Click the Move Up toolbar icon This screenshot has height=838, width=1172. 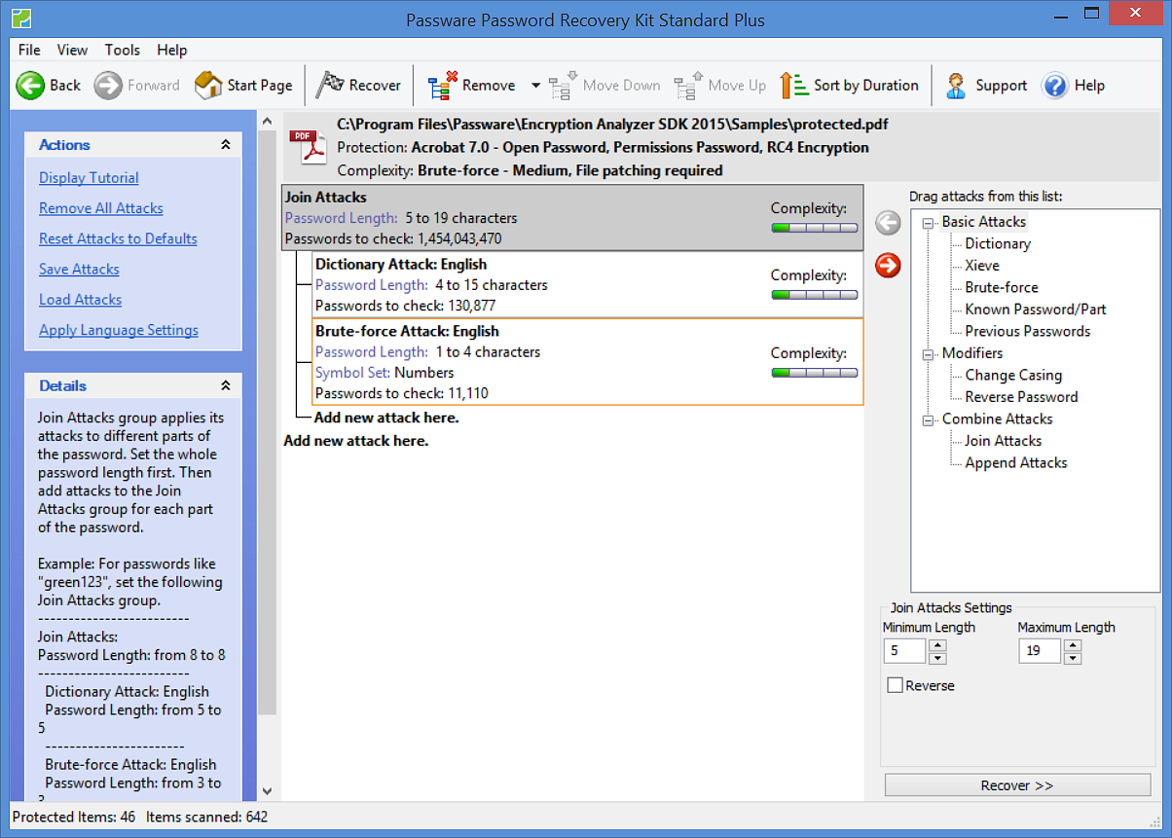point(689,86)
